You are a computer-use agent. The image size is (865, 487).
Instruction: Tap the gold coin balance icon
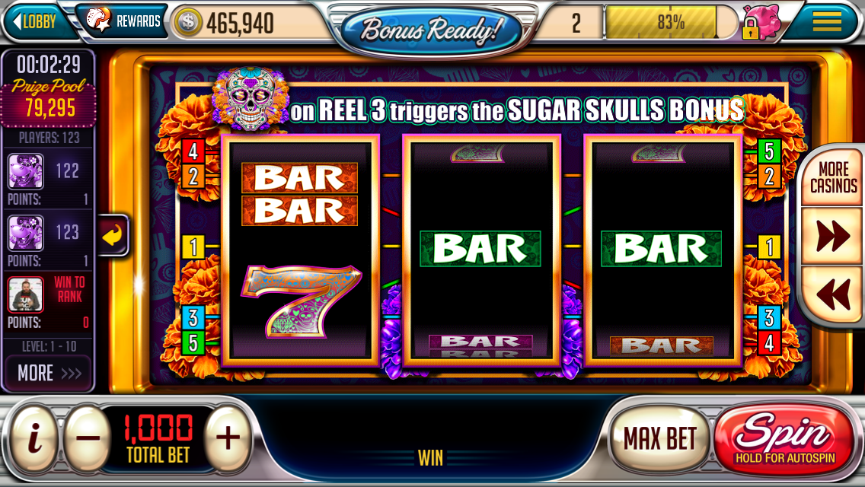pyautogui.click(x=187, y=22)
